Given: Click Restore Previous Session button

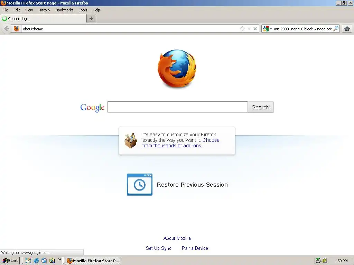Looking at the screenshot, I should (177, 185).
